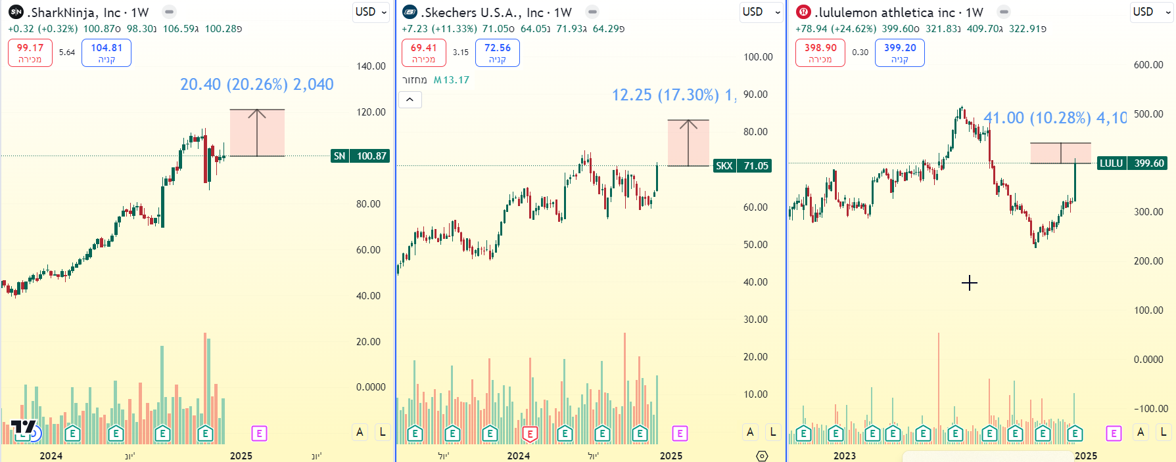Collapse the volume legend with the chevron button
Image resolution: width=1176 pixels, height=462 pixels.
pyautogui.click(x=410, y=99)
